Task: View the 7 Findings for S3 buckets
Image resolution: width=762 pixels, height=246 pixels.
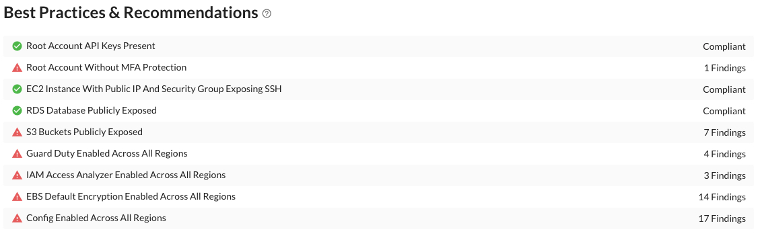Action: point(724,132)
